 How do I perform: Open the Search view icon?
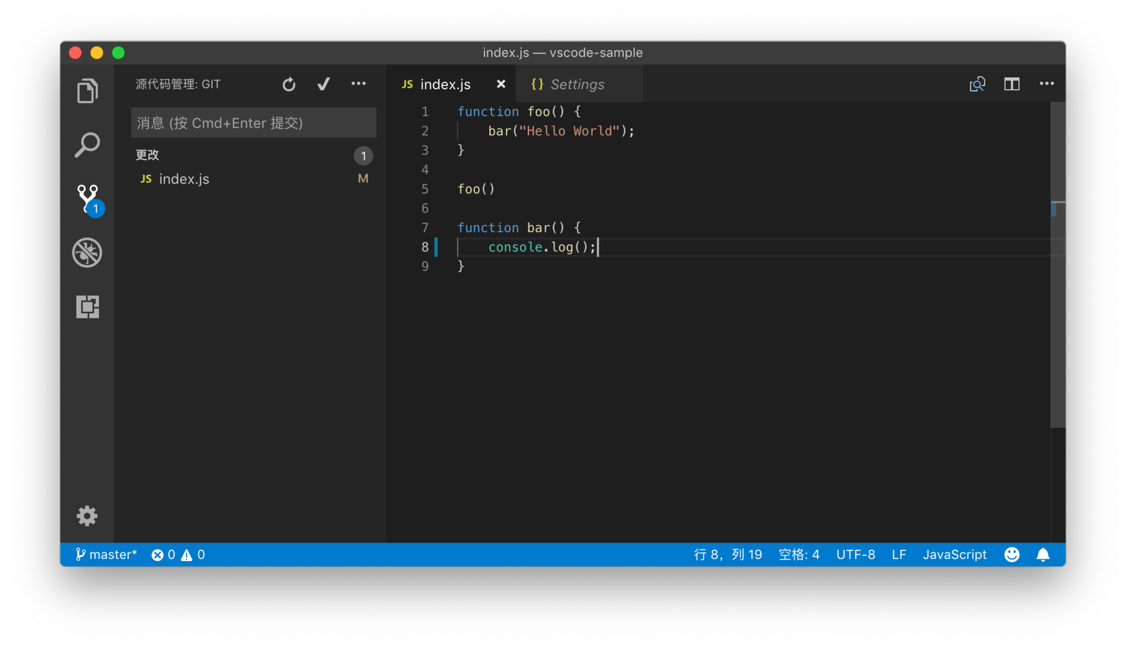click(x=87, y=145)
